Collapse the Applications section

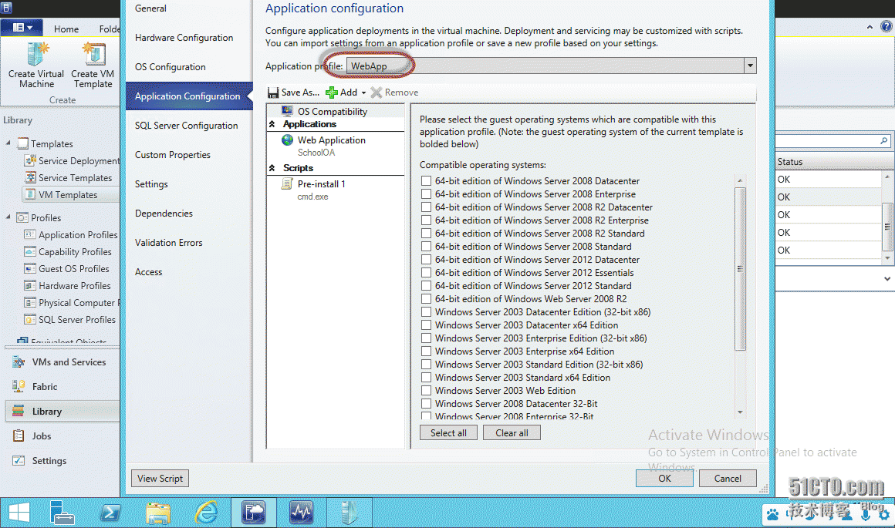point(272,124)
